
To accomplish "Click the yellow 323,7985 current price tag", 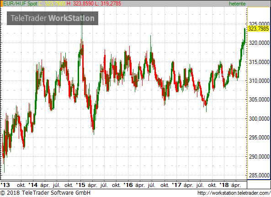I will 258,29.
